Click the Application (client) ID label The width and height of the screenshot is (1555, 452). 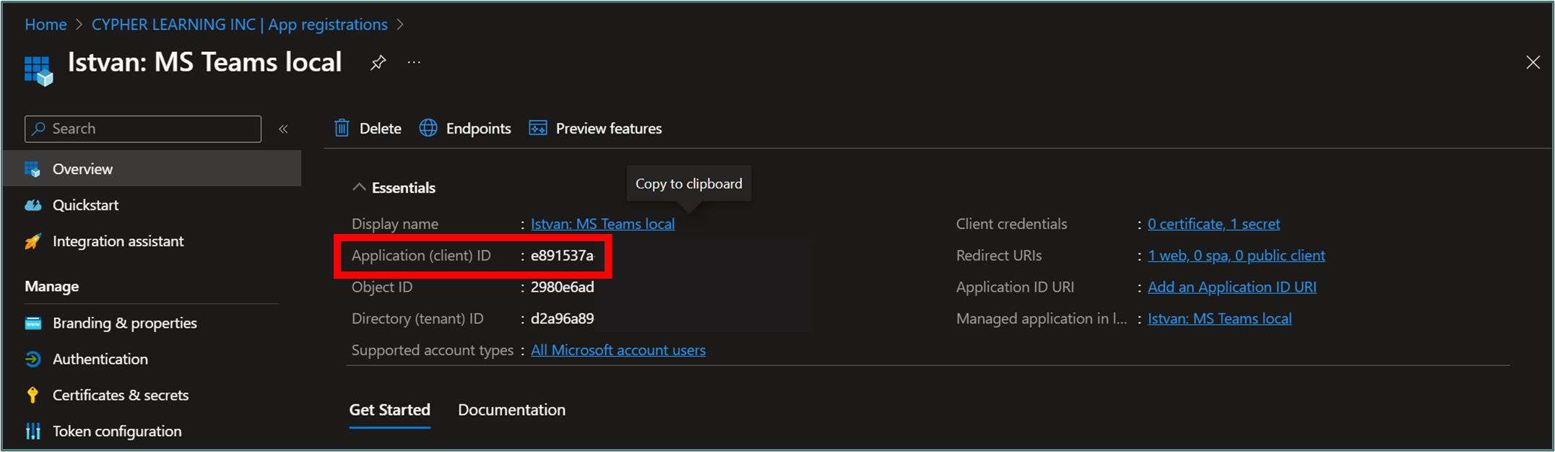[421, 256]
